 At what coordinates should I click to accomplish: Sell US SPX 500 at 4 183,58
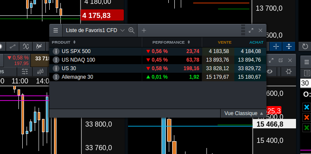point(218,51)
